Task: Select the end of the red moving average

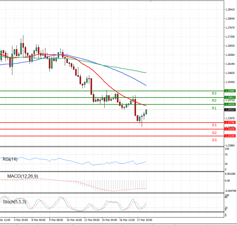Action: 146,106
